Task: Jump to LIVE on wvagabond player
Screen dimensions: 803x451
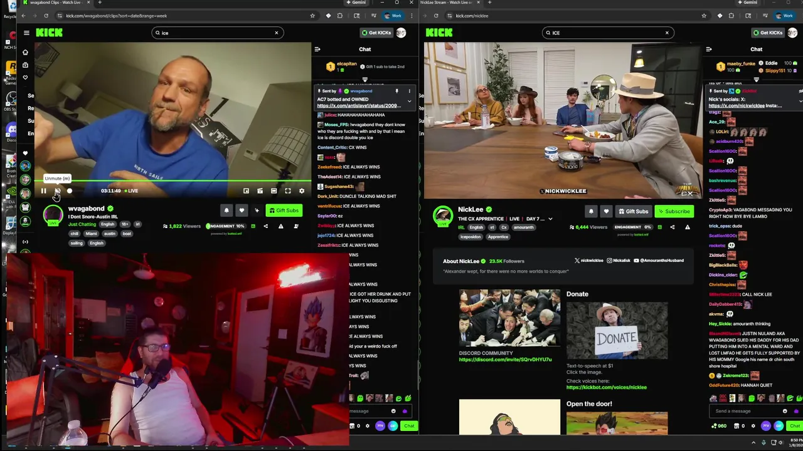Action: pyautogui.click(x=131, y=191)
